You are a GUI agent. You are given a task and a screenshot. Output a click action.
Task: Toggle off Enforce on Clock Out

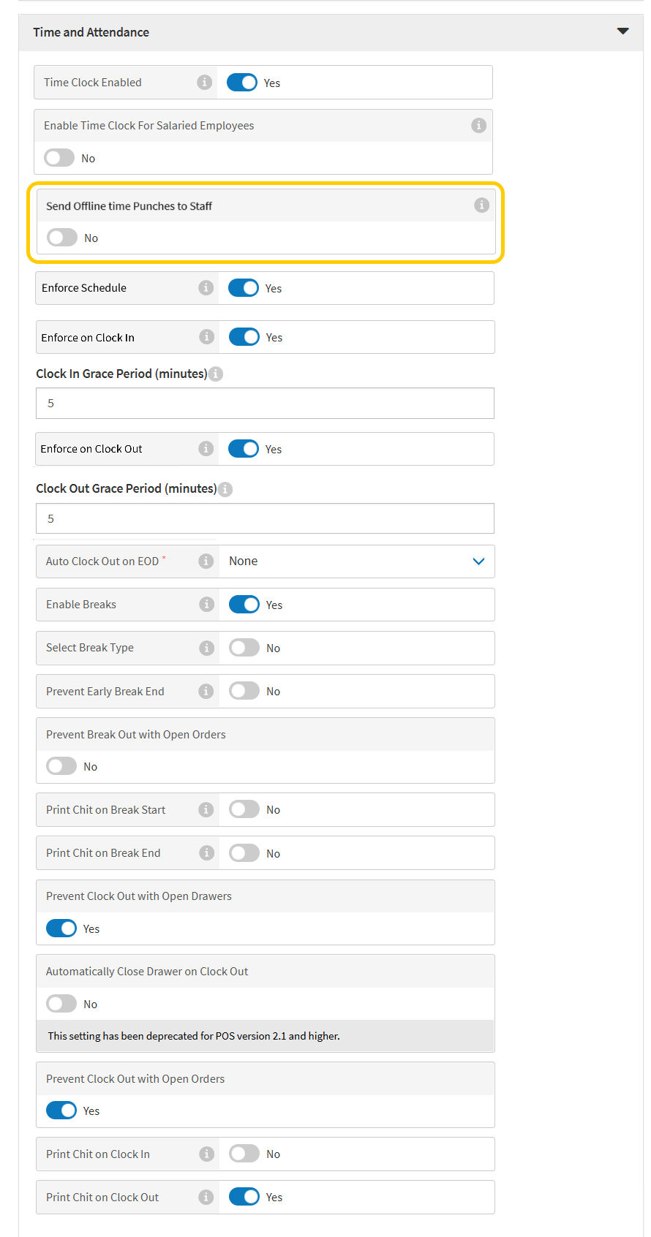click(x=244, y=449)
